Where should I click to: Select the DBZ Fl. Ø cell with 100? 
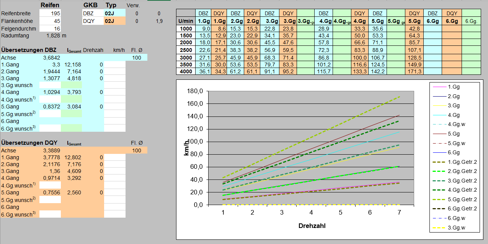[x=136, y=58]
